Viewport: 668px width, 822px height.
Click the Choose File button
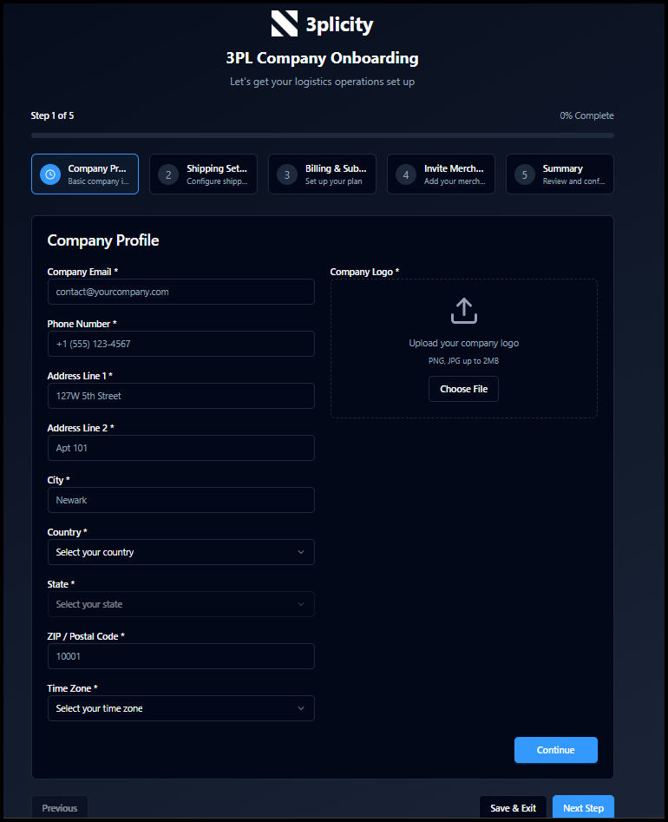463,389
